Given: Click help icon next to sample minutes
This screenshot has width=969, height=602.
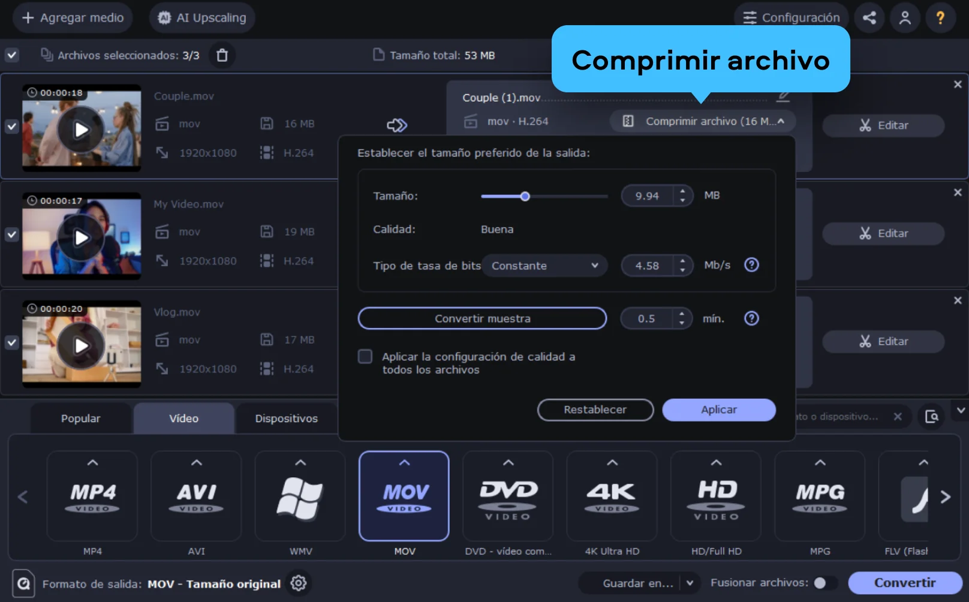Looking at the screenshot, I should [x=751, y=318].
